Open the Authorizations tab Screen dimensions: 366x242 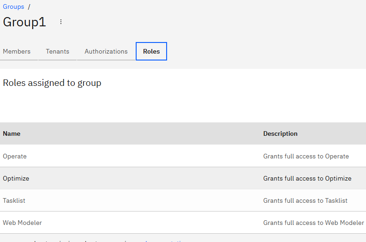(106, 51)
